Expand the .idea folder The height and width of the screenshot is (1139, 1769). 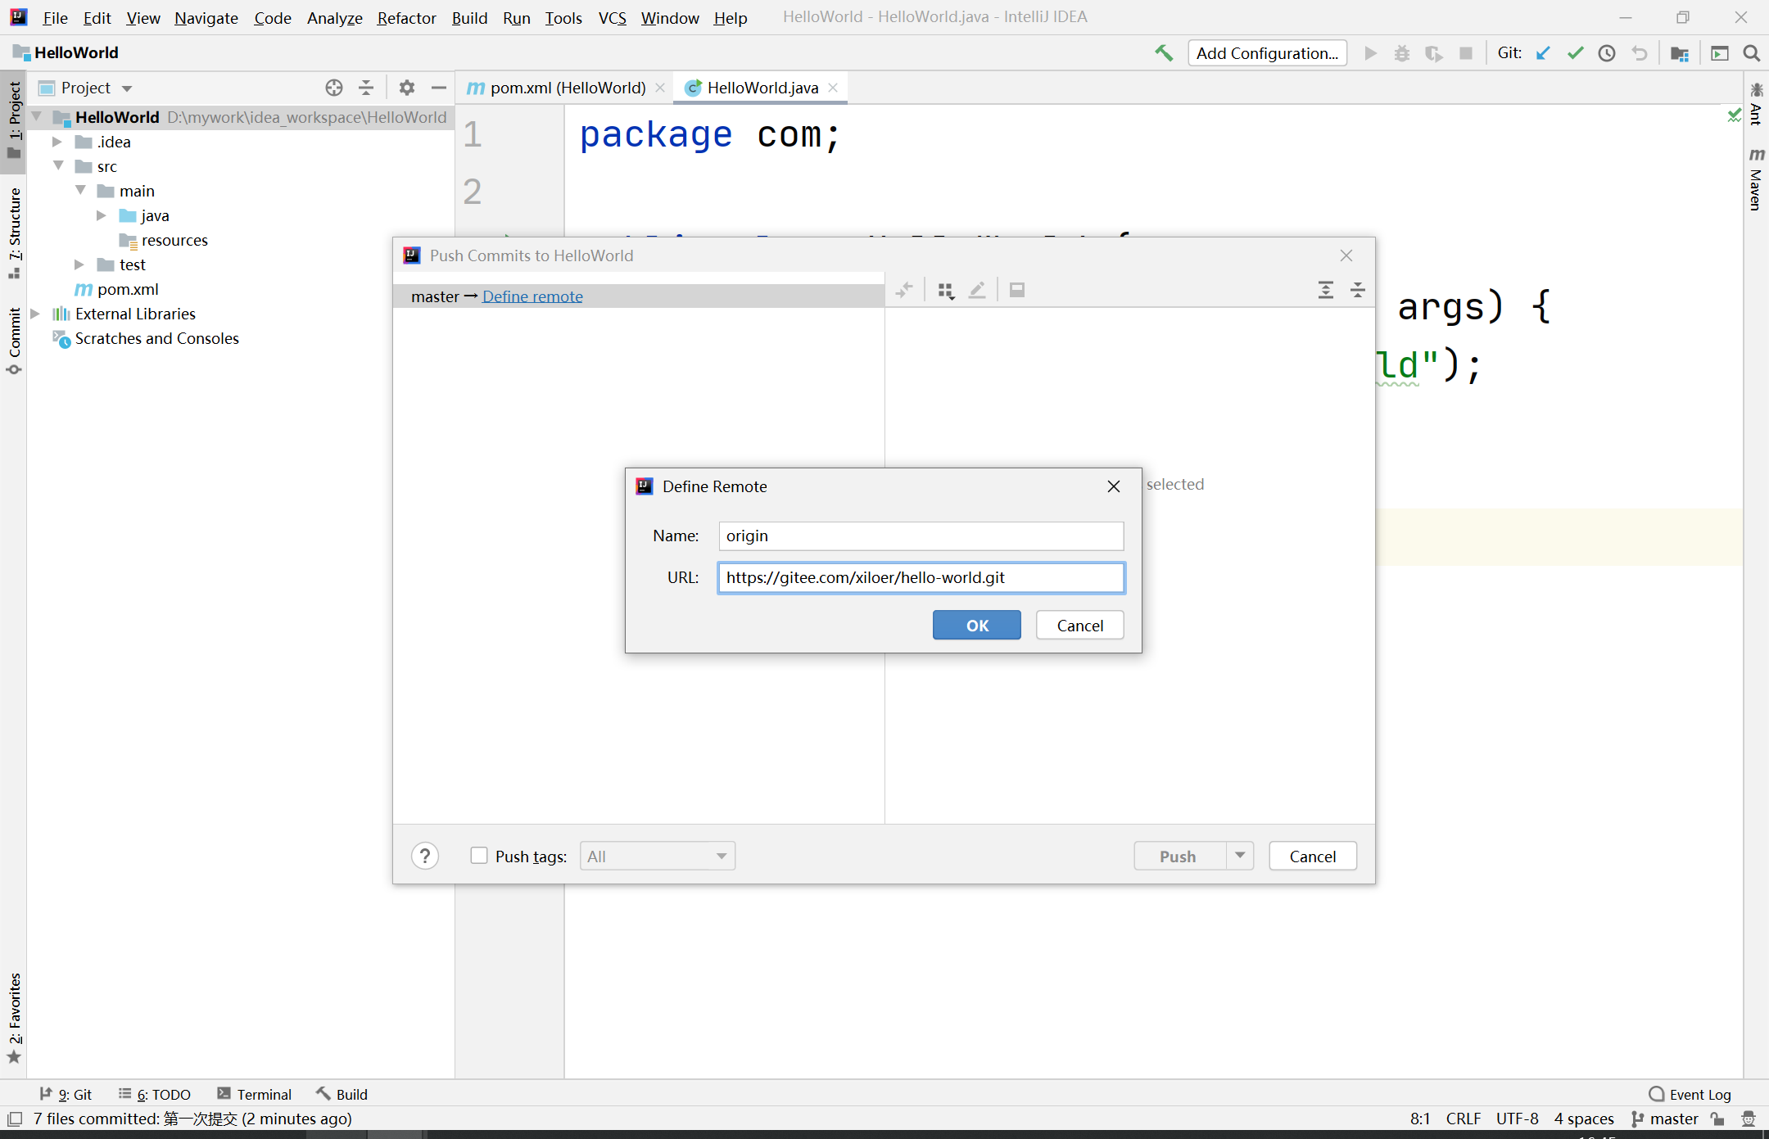click(x=57, y=142)
